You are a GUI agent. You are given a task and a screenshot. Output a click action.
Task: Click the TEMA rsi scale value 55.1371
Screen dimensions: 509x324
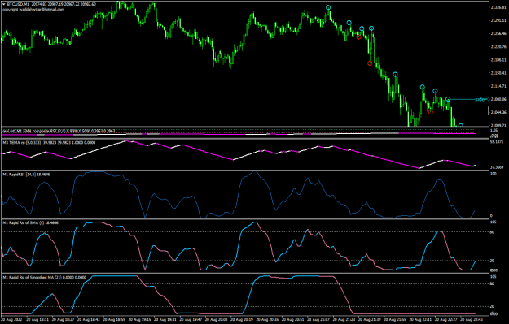coord(498,142)
